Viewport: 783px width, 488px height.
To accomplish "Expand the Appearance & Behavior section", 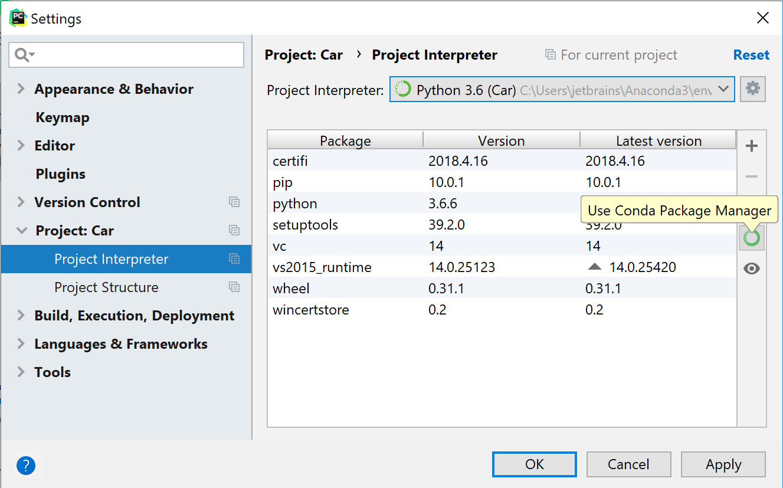I will point(21,89).
